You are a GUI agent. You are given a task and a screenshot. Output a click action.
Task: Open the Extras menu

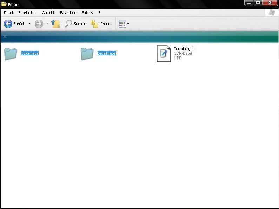(87, 13)
